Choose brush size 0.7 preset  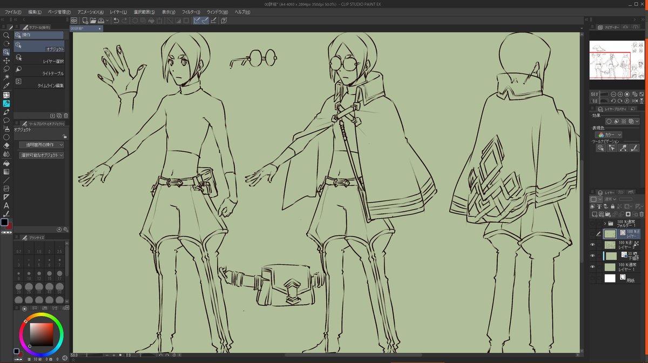point(19,249)
